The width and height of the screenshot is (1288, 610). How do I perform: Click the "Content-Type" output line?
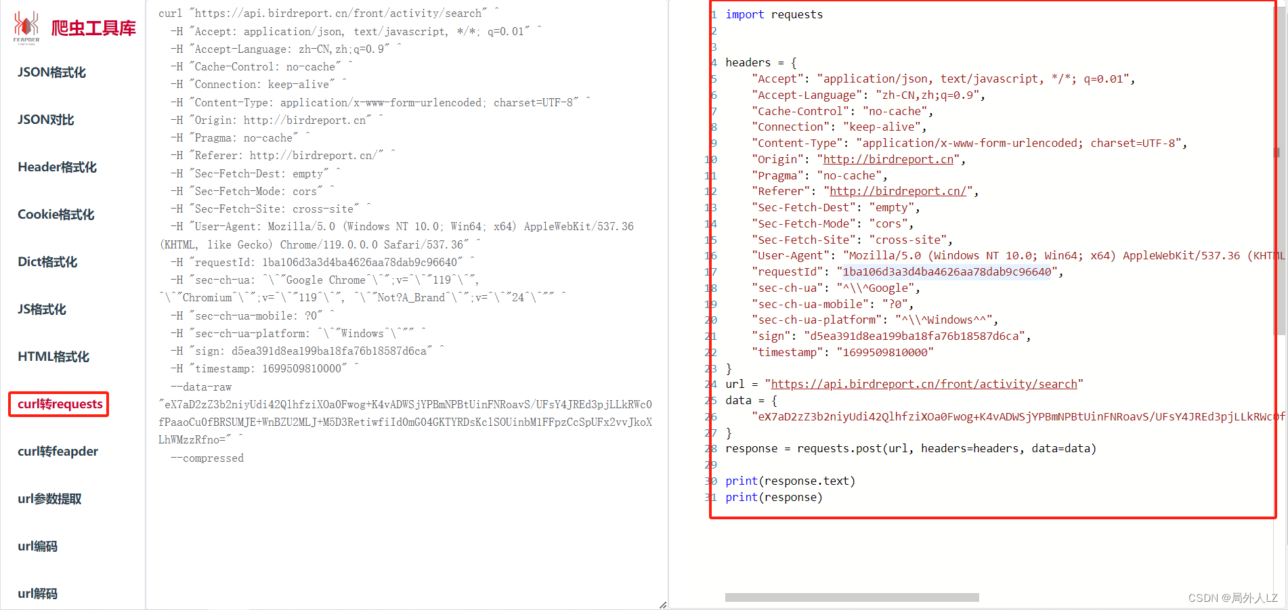(969, 143)
